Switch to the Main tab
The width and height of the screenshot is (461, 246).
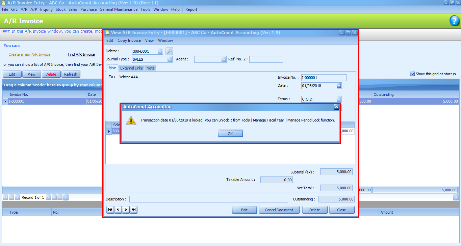point(112,68)
